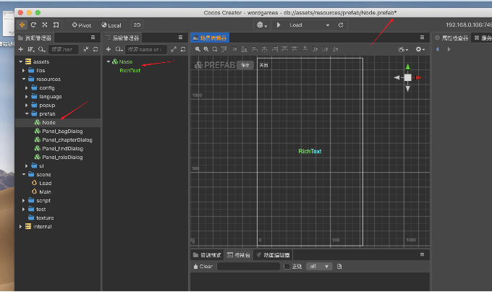Click the add asset plus icon
This screenshot has width=492, height=292.
[20, 49]
